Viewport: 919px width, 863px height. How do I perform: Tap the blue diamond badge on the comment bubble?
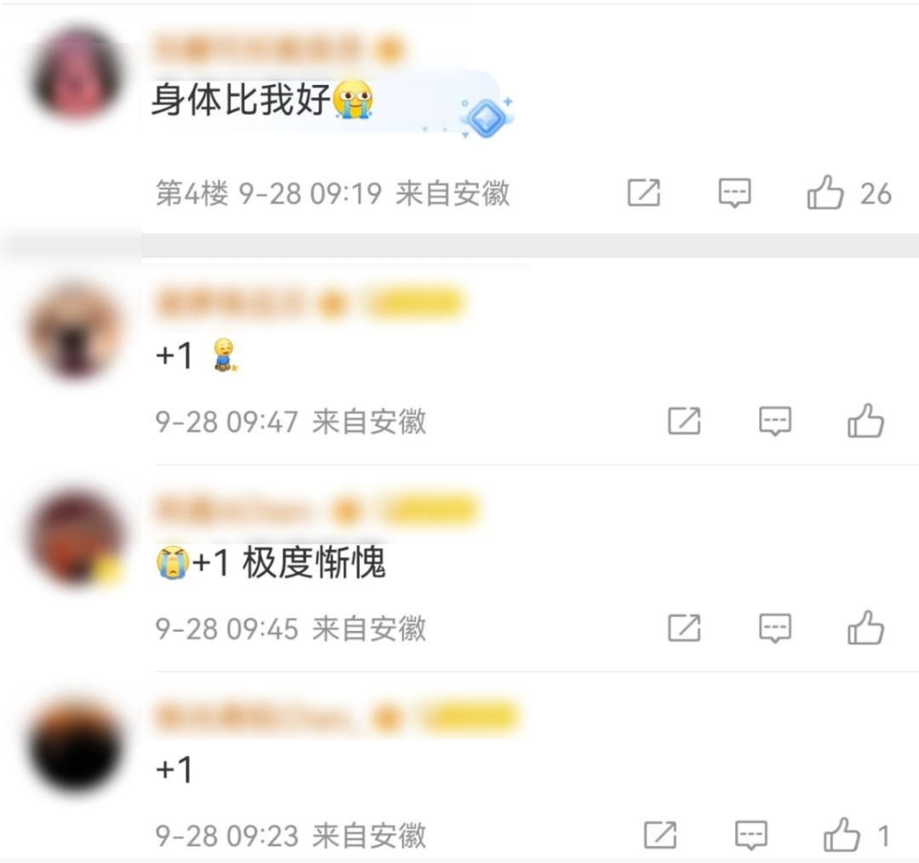click(486, 117)
